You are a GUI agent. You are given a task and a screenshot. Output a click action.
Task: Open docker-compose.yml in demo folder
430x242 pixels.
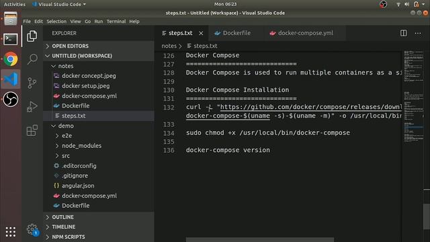pyautogui.click(x=89, y=196)
